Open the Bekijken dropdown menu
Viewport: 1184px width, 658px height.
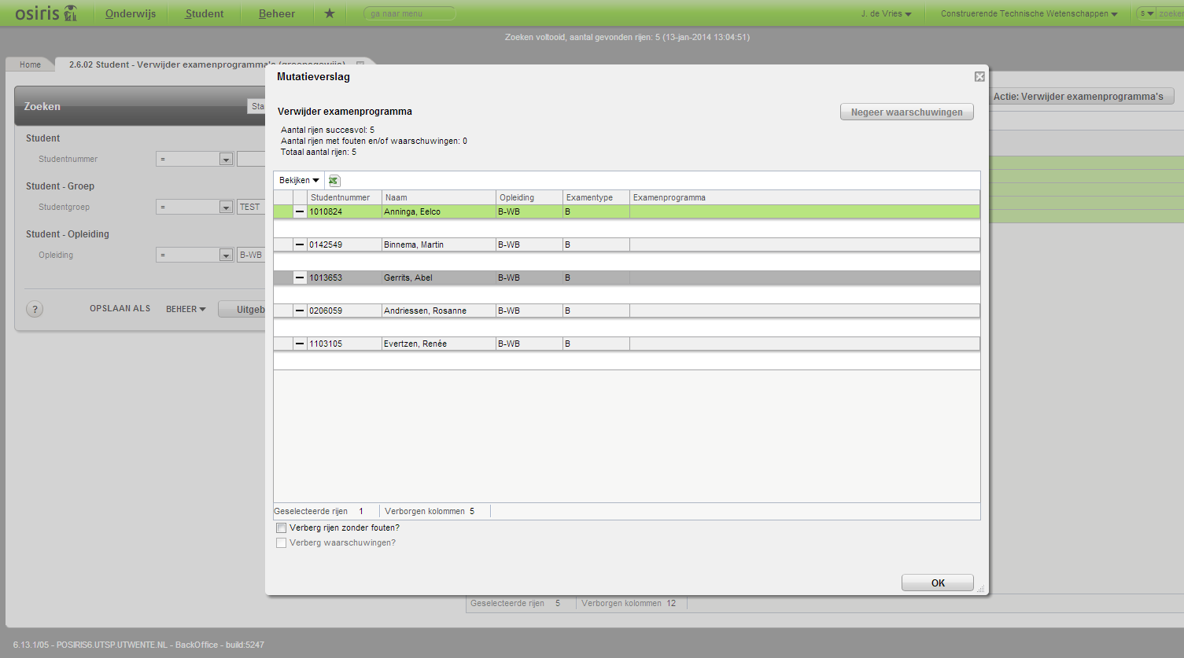pos(299,181)
